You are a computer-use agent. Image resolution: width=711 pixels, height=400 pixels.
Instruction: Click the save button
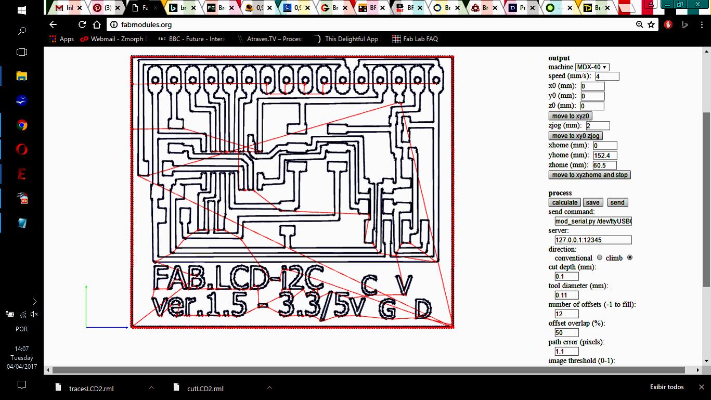pyautogui.click(x=592, y=202)
